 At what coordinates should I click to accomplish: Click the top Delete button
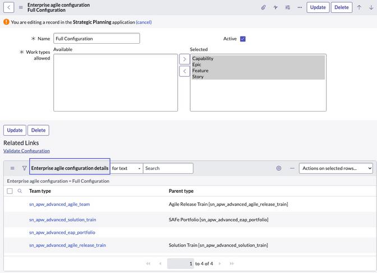tap(342, 7)
